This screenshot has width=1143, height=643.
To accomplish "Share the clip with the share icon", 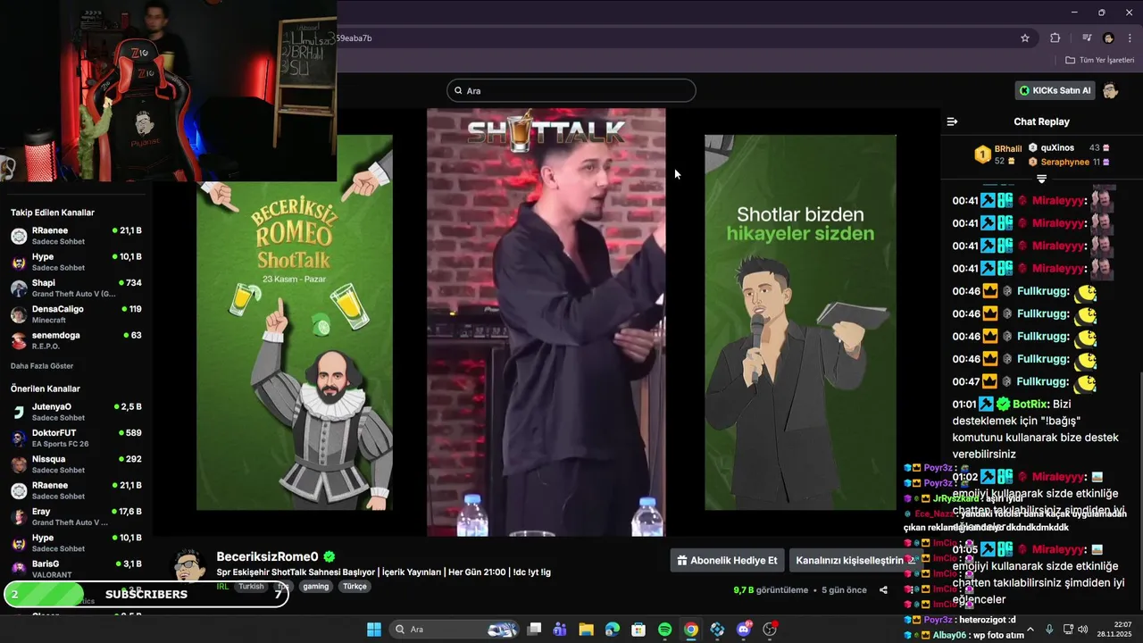I will [883, 590].
